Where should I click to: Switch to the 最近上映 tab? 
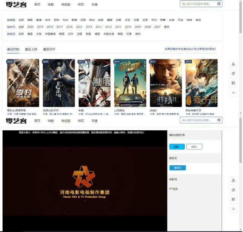point(31,49)
